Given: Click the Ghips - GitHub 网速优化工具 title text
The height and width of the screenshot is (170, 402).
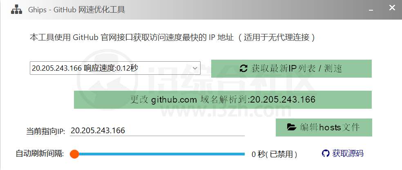Looking at the screenshot, I should [x=76, y=10].
